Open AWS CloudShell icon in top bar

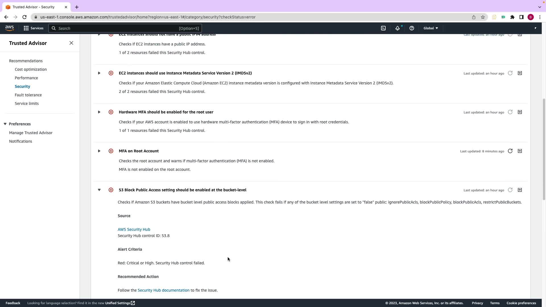tap(383, 28)
